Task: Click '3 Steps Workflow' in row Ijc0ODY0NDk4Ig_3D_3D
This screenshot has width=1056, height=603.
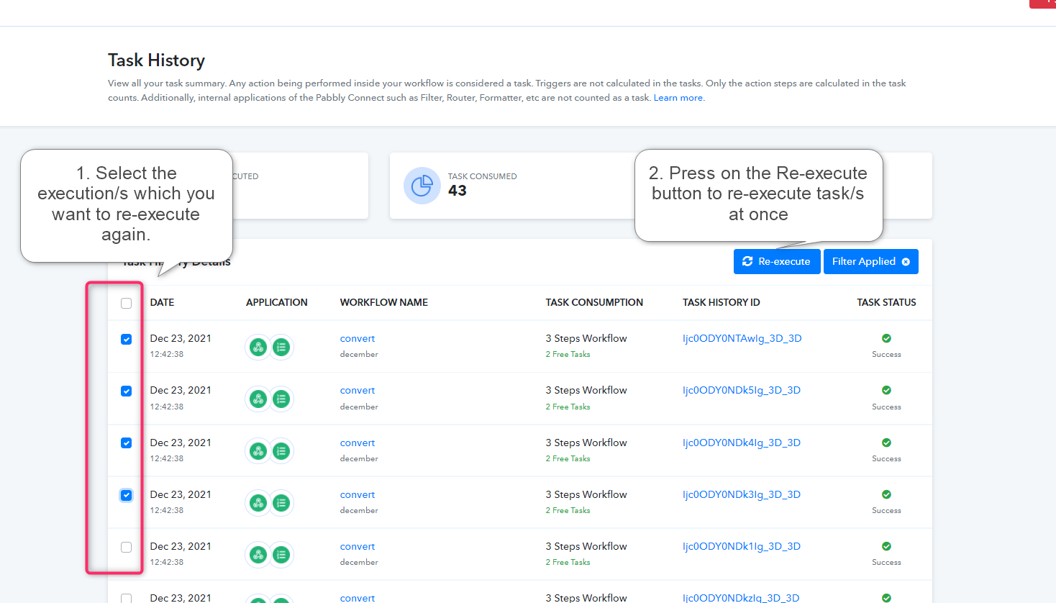Action: point(586,443)
